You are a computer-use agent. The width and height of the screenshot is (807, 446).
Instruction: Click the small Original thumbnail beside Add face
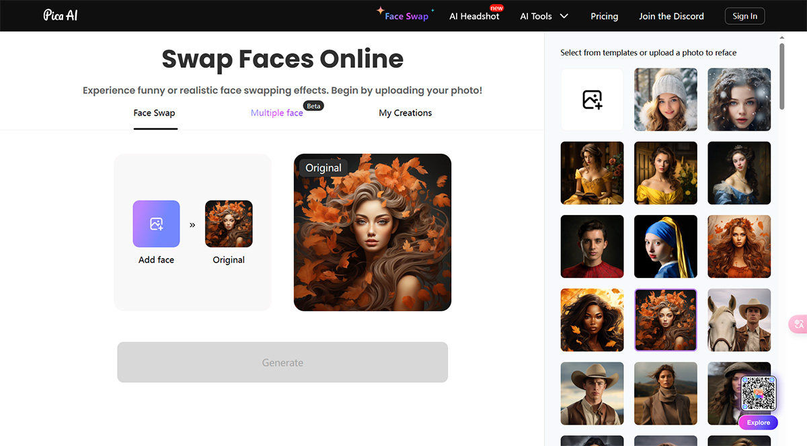(229, 224)
